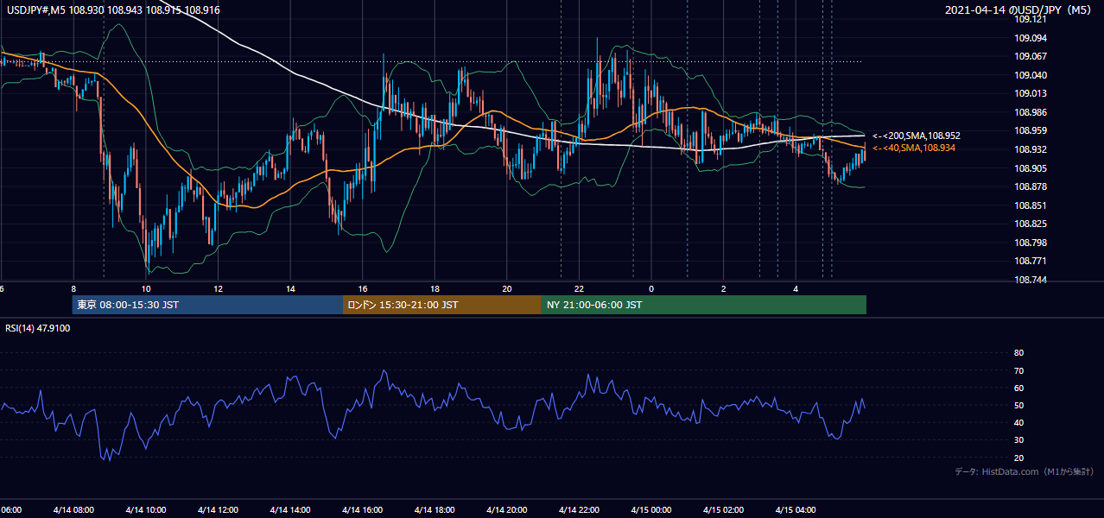Click price axis value 109.094

1030,38
